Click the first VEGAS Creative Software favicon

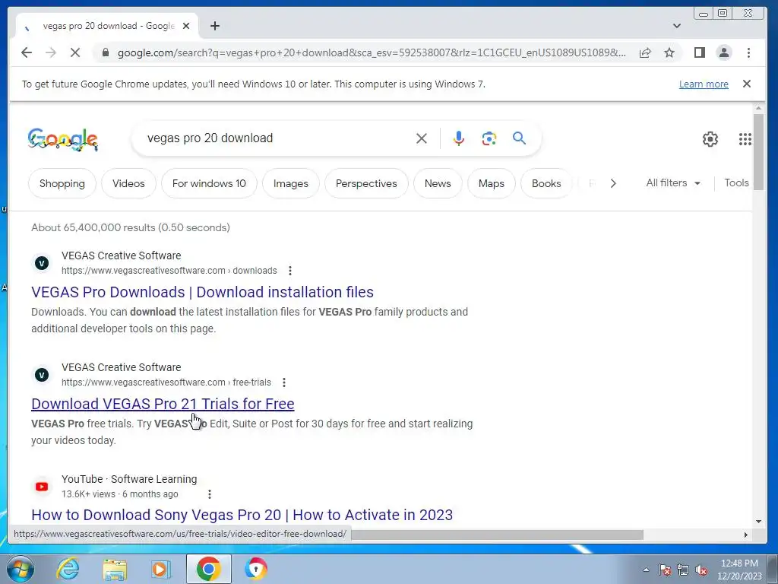(42, 262)
